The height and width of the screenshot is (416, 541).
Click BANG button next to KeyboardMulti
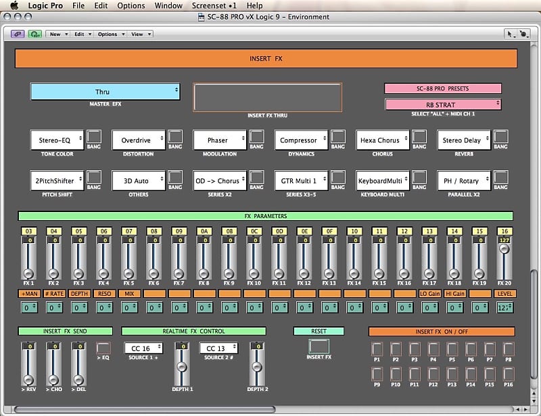pos(419,177)
